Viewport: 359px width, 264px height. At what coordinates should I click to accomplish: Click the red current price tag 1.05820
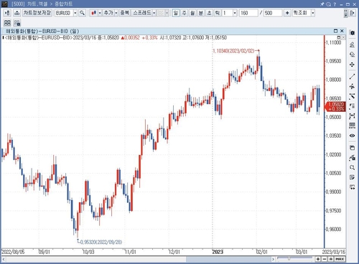[x=335, y=107]
